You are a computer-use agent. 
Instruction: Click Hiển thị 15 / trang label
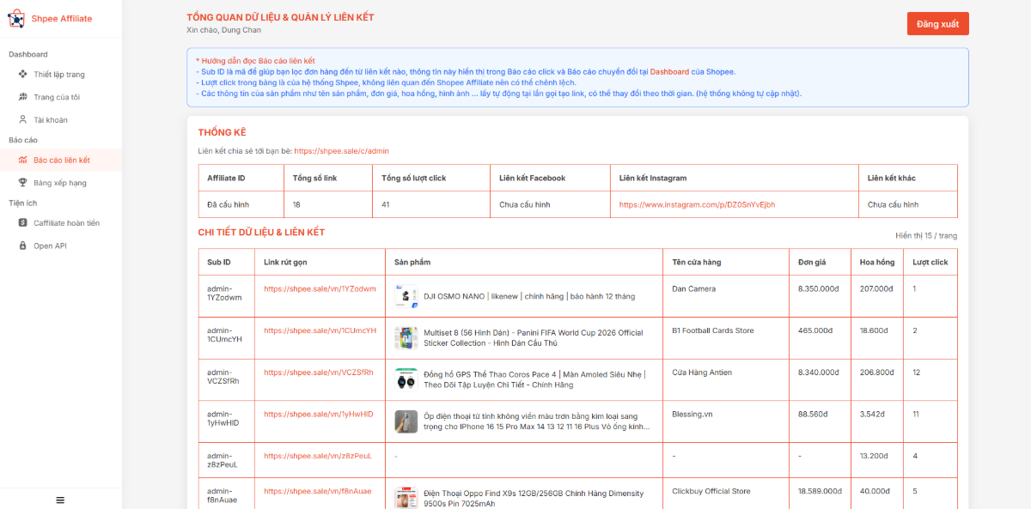coord(926,235)
